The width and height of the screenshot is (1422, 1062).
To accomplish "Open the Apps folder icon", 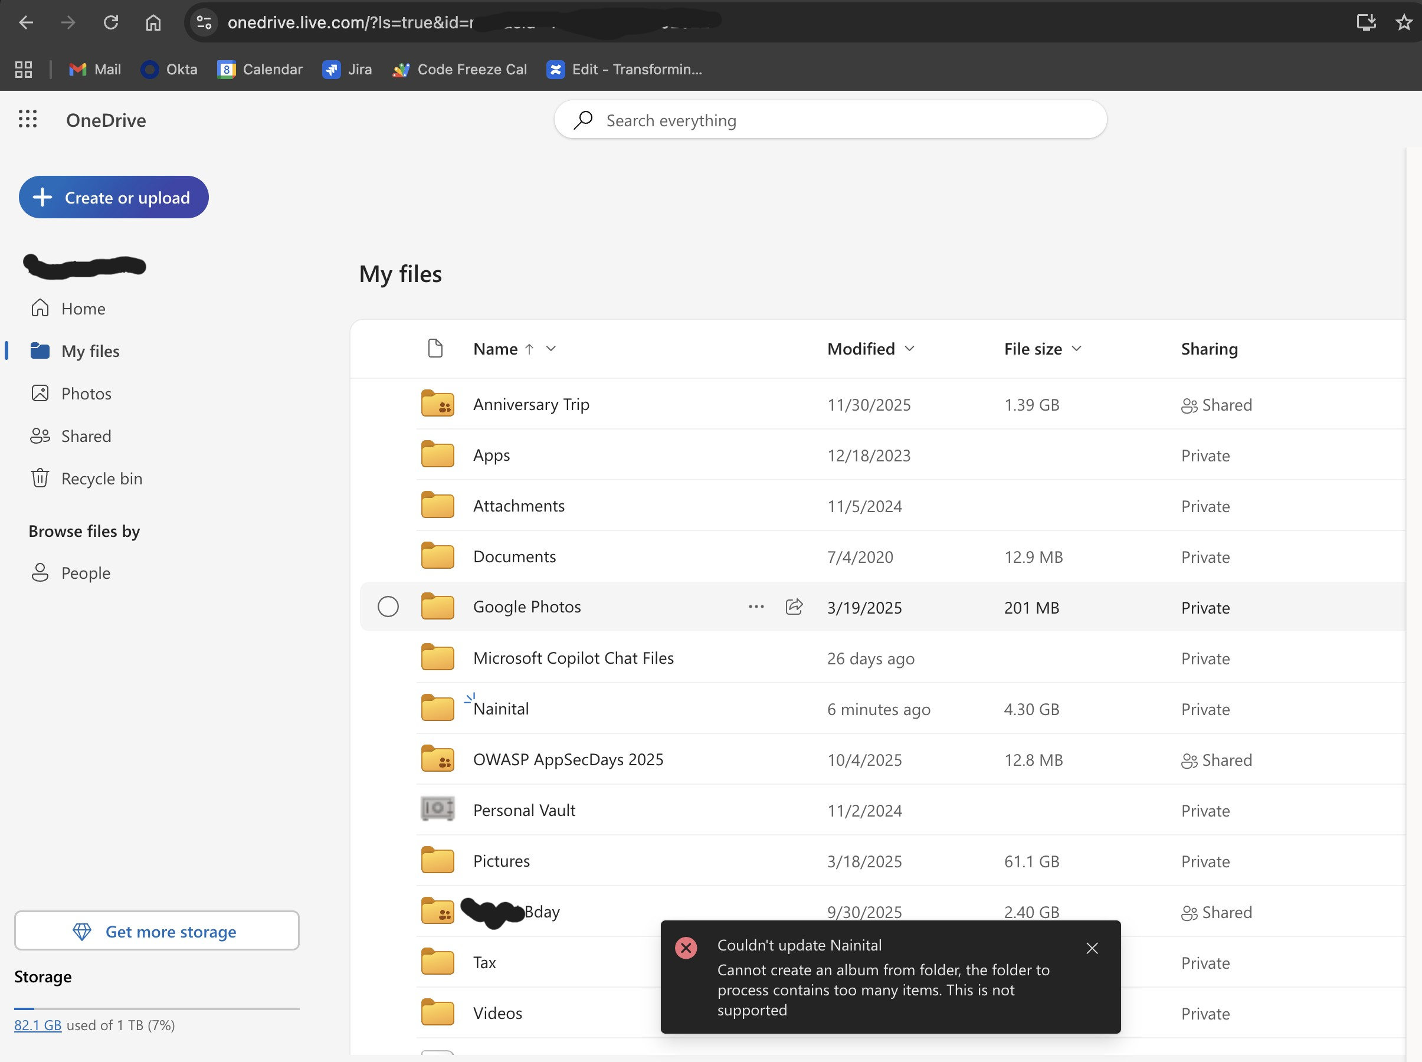I will click(x=438, y=455).
